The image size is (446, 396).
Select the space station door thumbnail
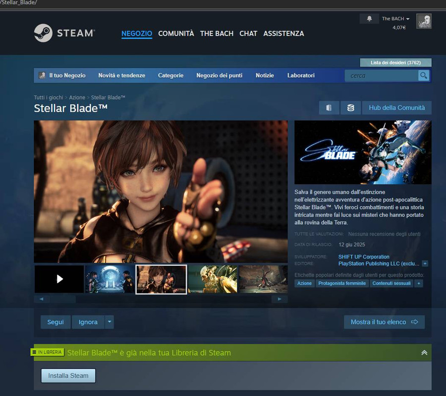tap(110, 279)
